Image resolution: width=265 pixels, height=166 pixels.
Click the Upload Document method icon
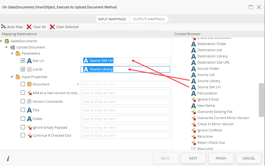pos(12,47)
